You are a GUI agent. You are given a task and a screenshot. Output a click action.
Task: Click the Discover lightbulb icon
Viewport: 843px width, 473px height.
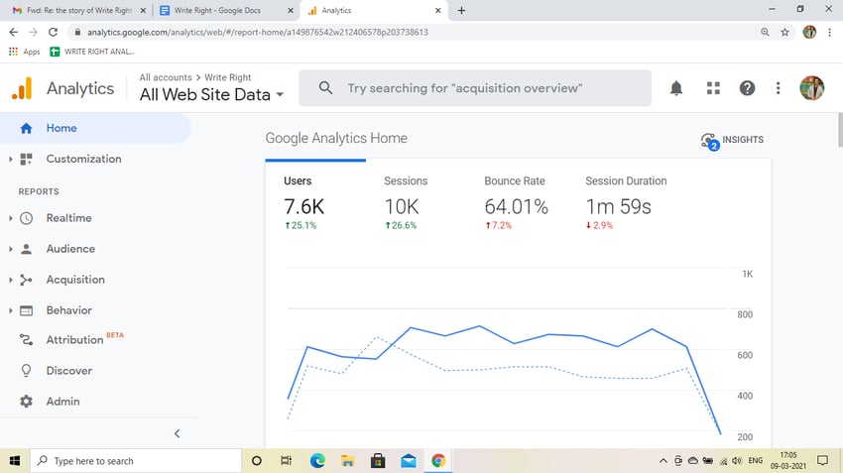26,371
